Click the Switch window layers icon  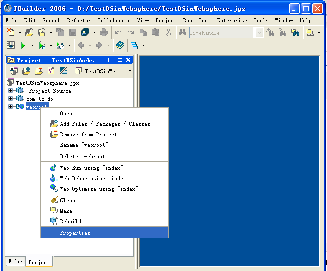(x=134, y=45)
